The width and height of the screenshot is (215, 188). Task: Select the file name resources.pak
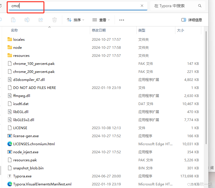pos(25,160)
